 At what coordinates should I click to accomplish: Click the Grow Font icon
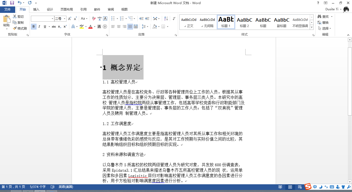click(70, 19)
